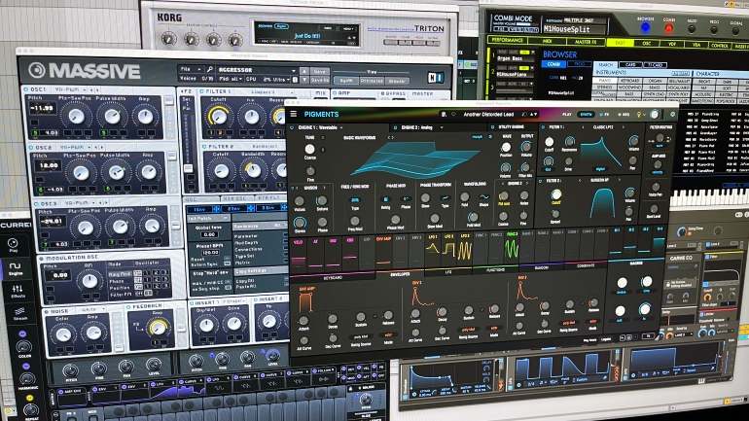Open the Pigments hamburger menu
The width and height of the screenshot is (749, 421).
click(294, 114)
